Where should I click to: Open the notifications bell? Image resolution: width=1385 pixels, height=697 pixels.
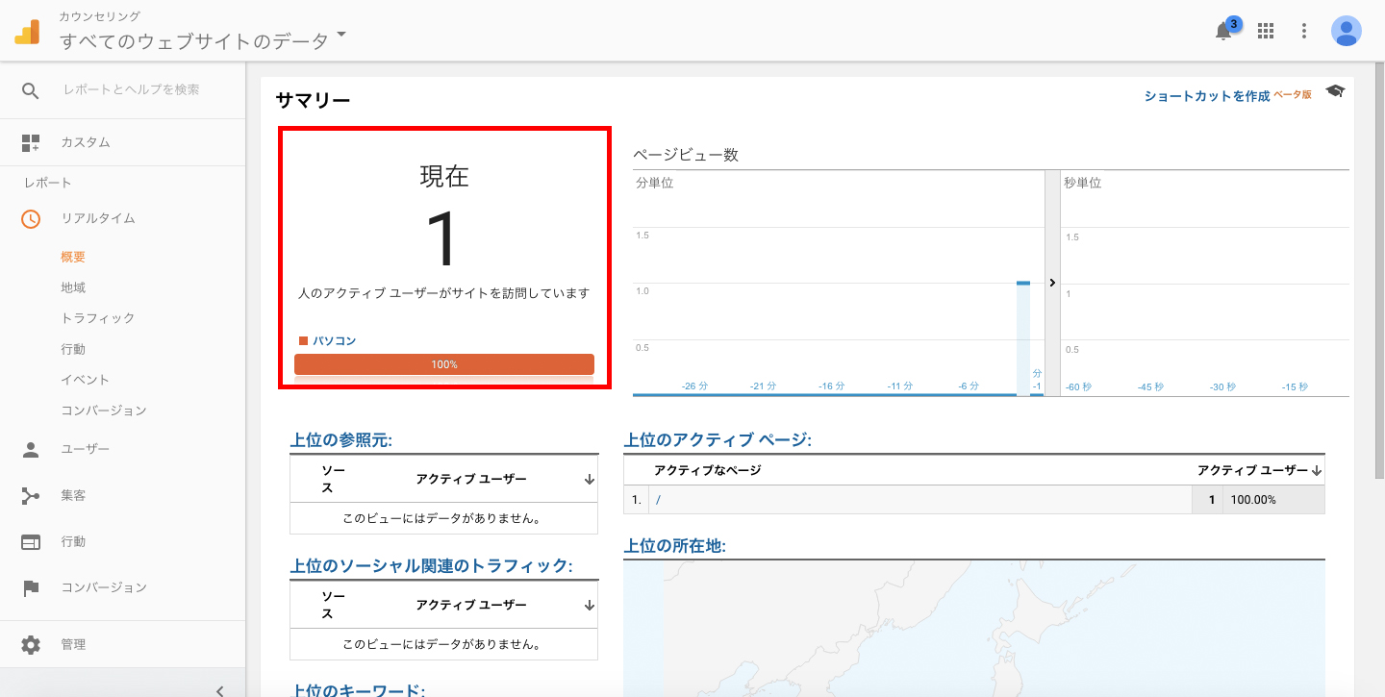tap(1223, 31)
